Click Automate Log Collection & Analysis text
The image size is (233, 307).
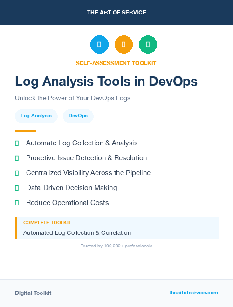click(x=82, y=143)
